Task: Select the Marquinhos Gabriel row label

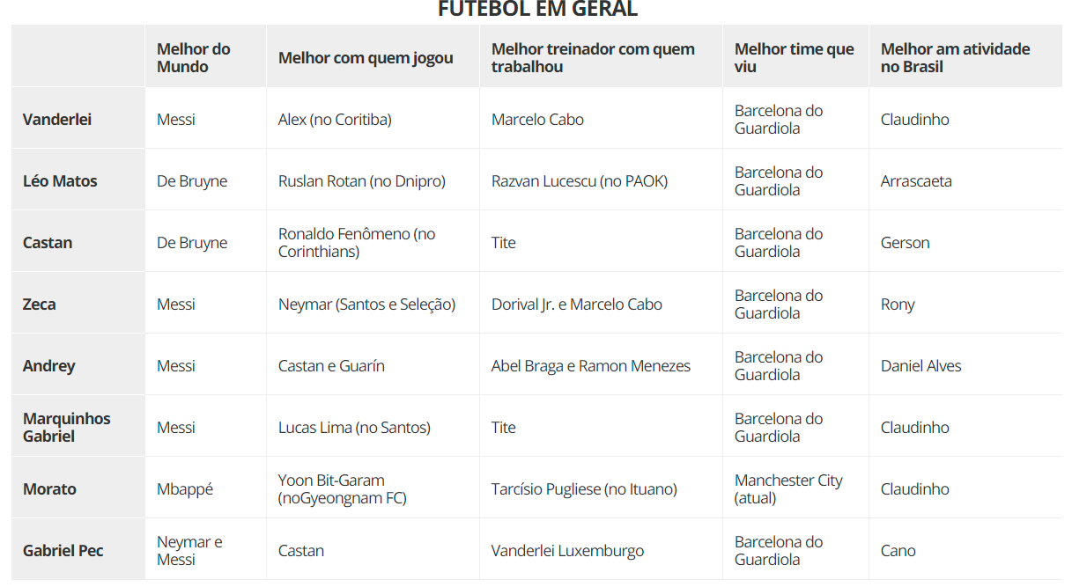Action: point(67,428)
